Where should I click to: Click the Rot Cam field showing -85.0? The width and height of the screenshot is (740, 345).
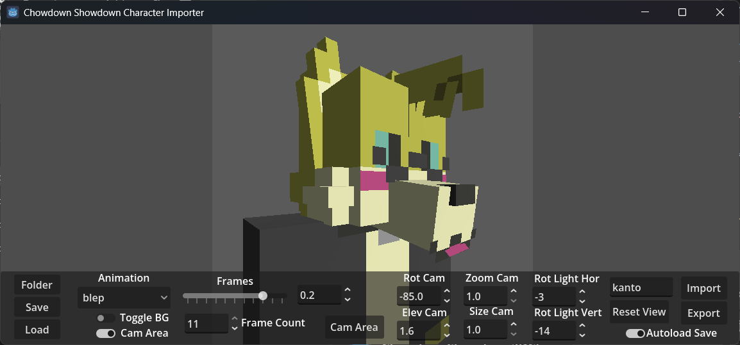[419, 296]
